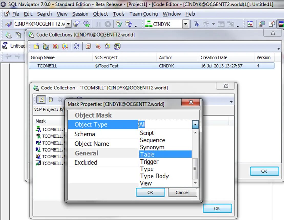Click the binary 1010 compile icon
This screenshot has width=284, height=220.
(206, 24)
